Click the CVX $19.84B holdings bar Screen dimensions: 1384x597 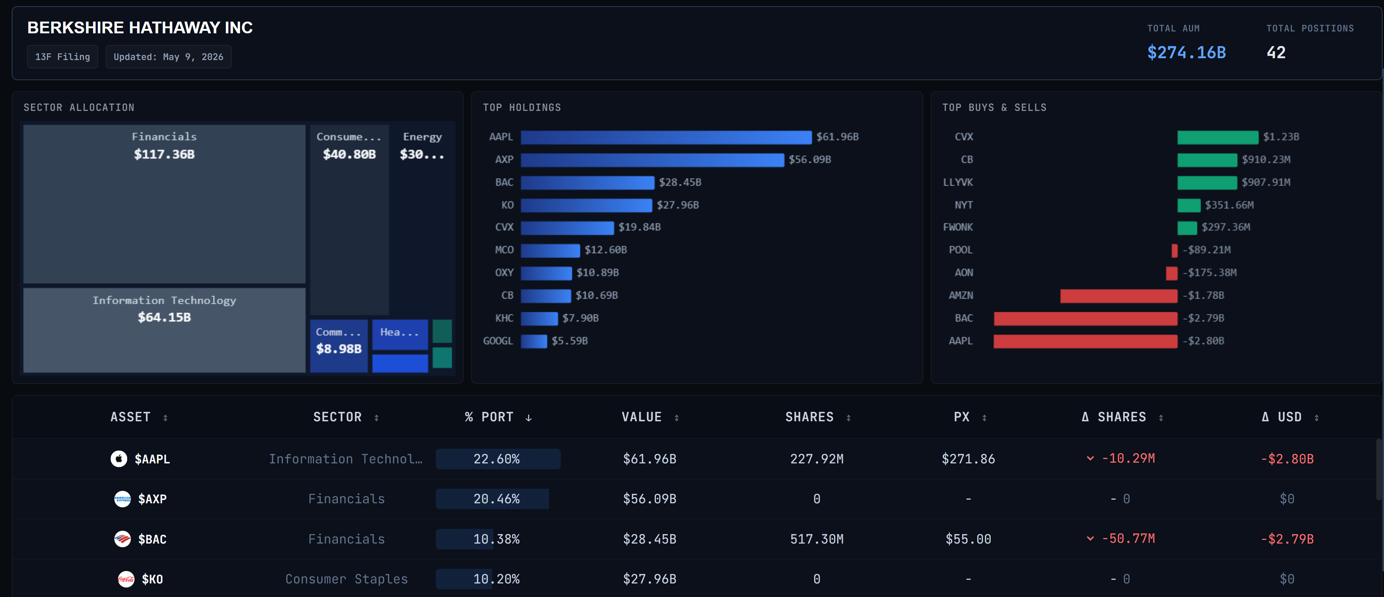567,228
